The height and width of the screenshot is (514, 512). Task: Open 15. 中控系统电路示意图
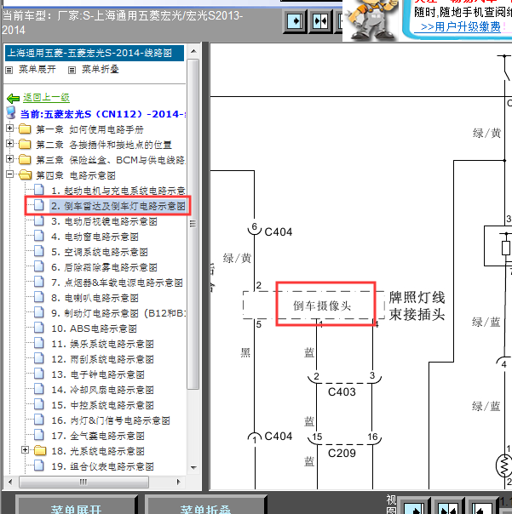[102, 405]
